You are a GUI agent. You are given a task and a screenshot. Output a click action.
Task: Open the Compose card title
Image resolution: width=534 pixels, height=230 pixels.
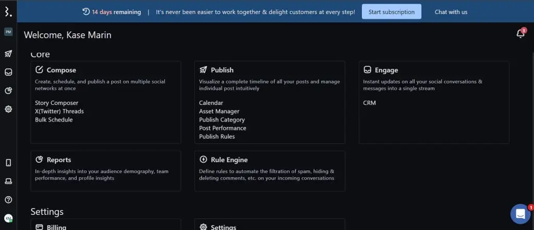62,70
